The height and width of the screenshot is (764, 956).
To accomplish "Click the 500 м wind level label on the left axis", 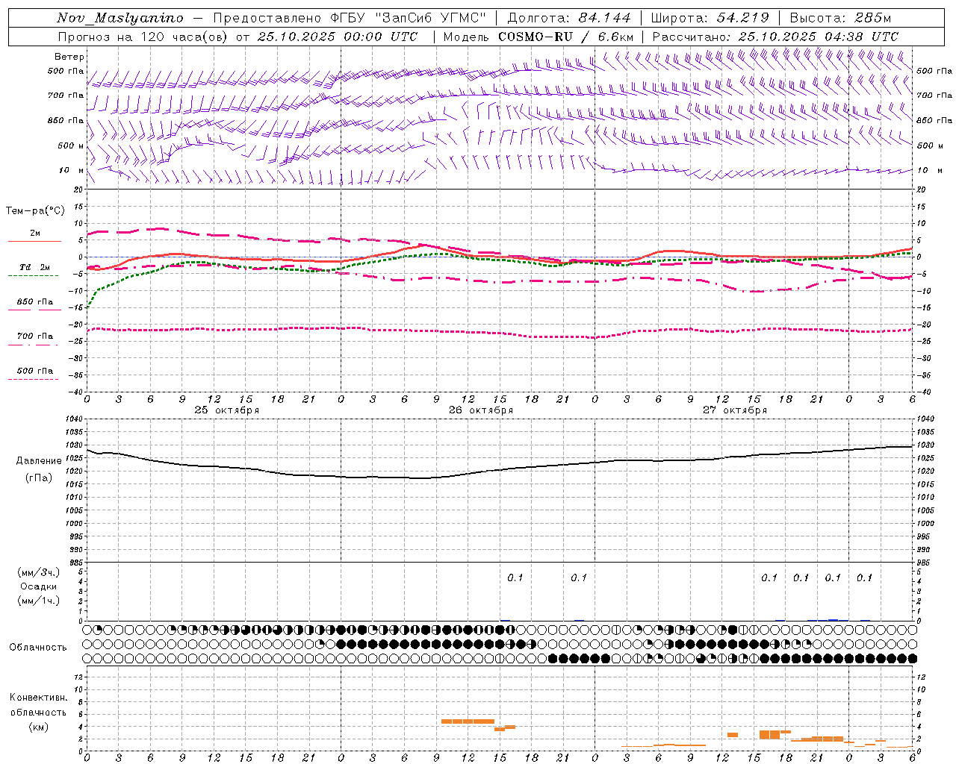I will [71, 145].
